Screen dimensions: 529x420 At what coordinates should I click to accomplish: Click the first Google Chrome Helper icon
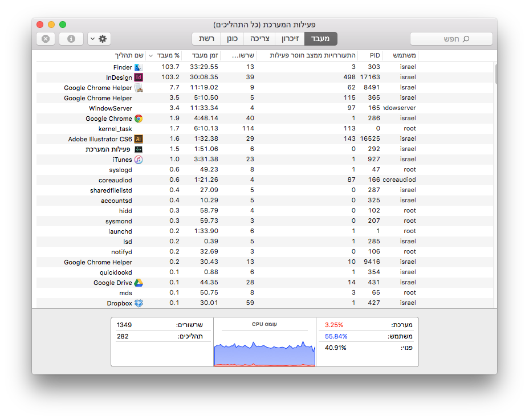click(x=139, y=88)
